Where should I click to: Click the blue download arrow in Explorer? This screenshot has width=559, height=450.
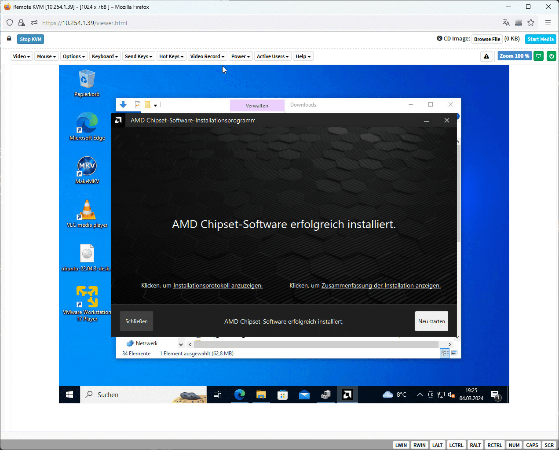coord(123,104)
